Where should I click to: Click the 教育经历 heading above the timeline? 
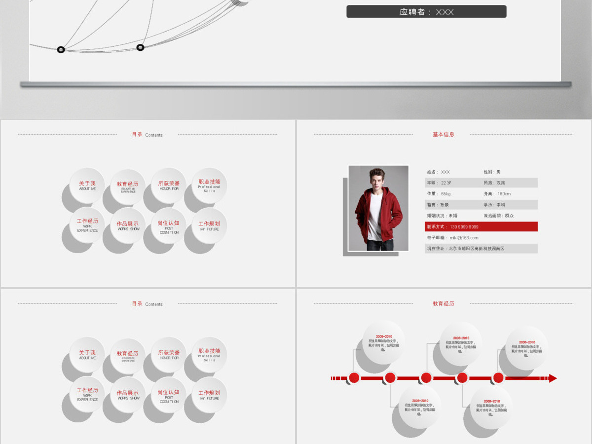pyautogui.click(x=444, y=303)
